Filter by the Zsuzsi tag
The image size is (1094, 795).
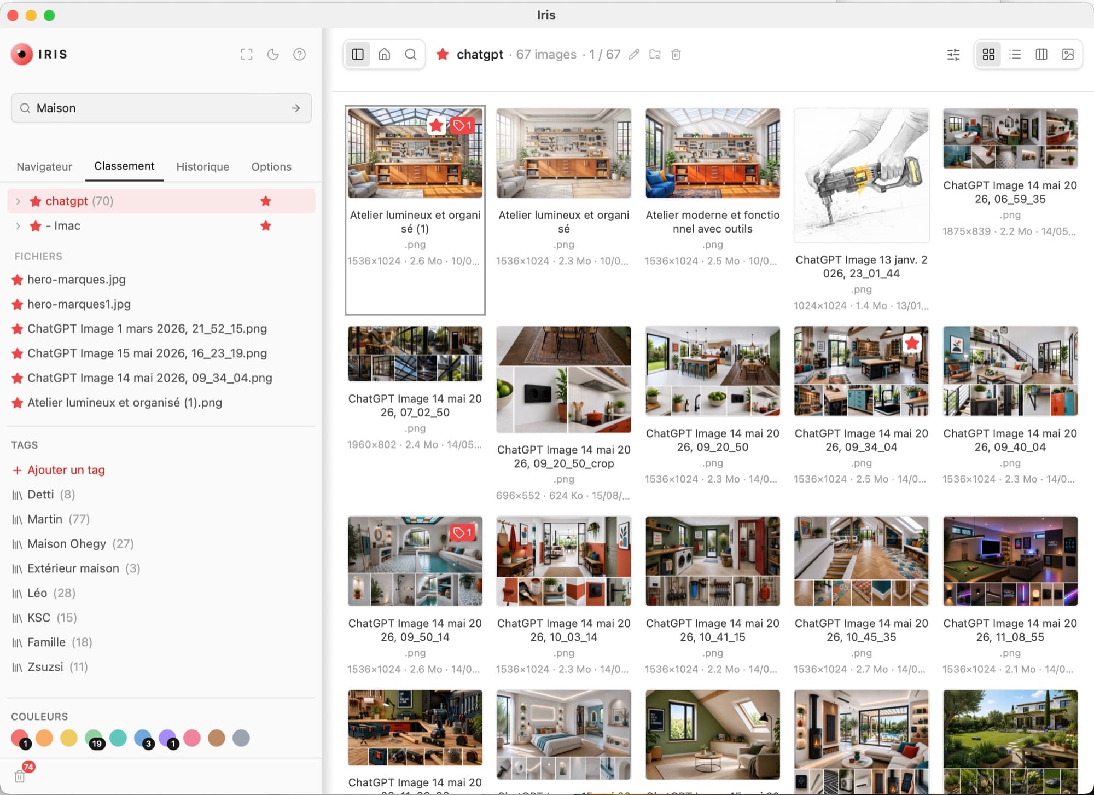pos(50,667)
